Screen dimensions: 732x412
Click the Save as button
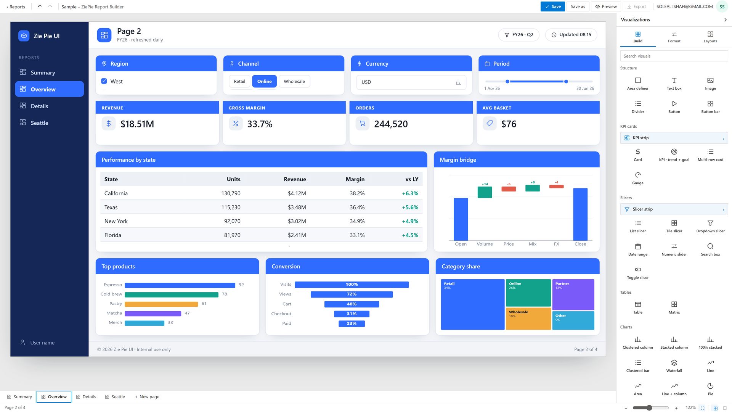point(578,6)
